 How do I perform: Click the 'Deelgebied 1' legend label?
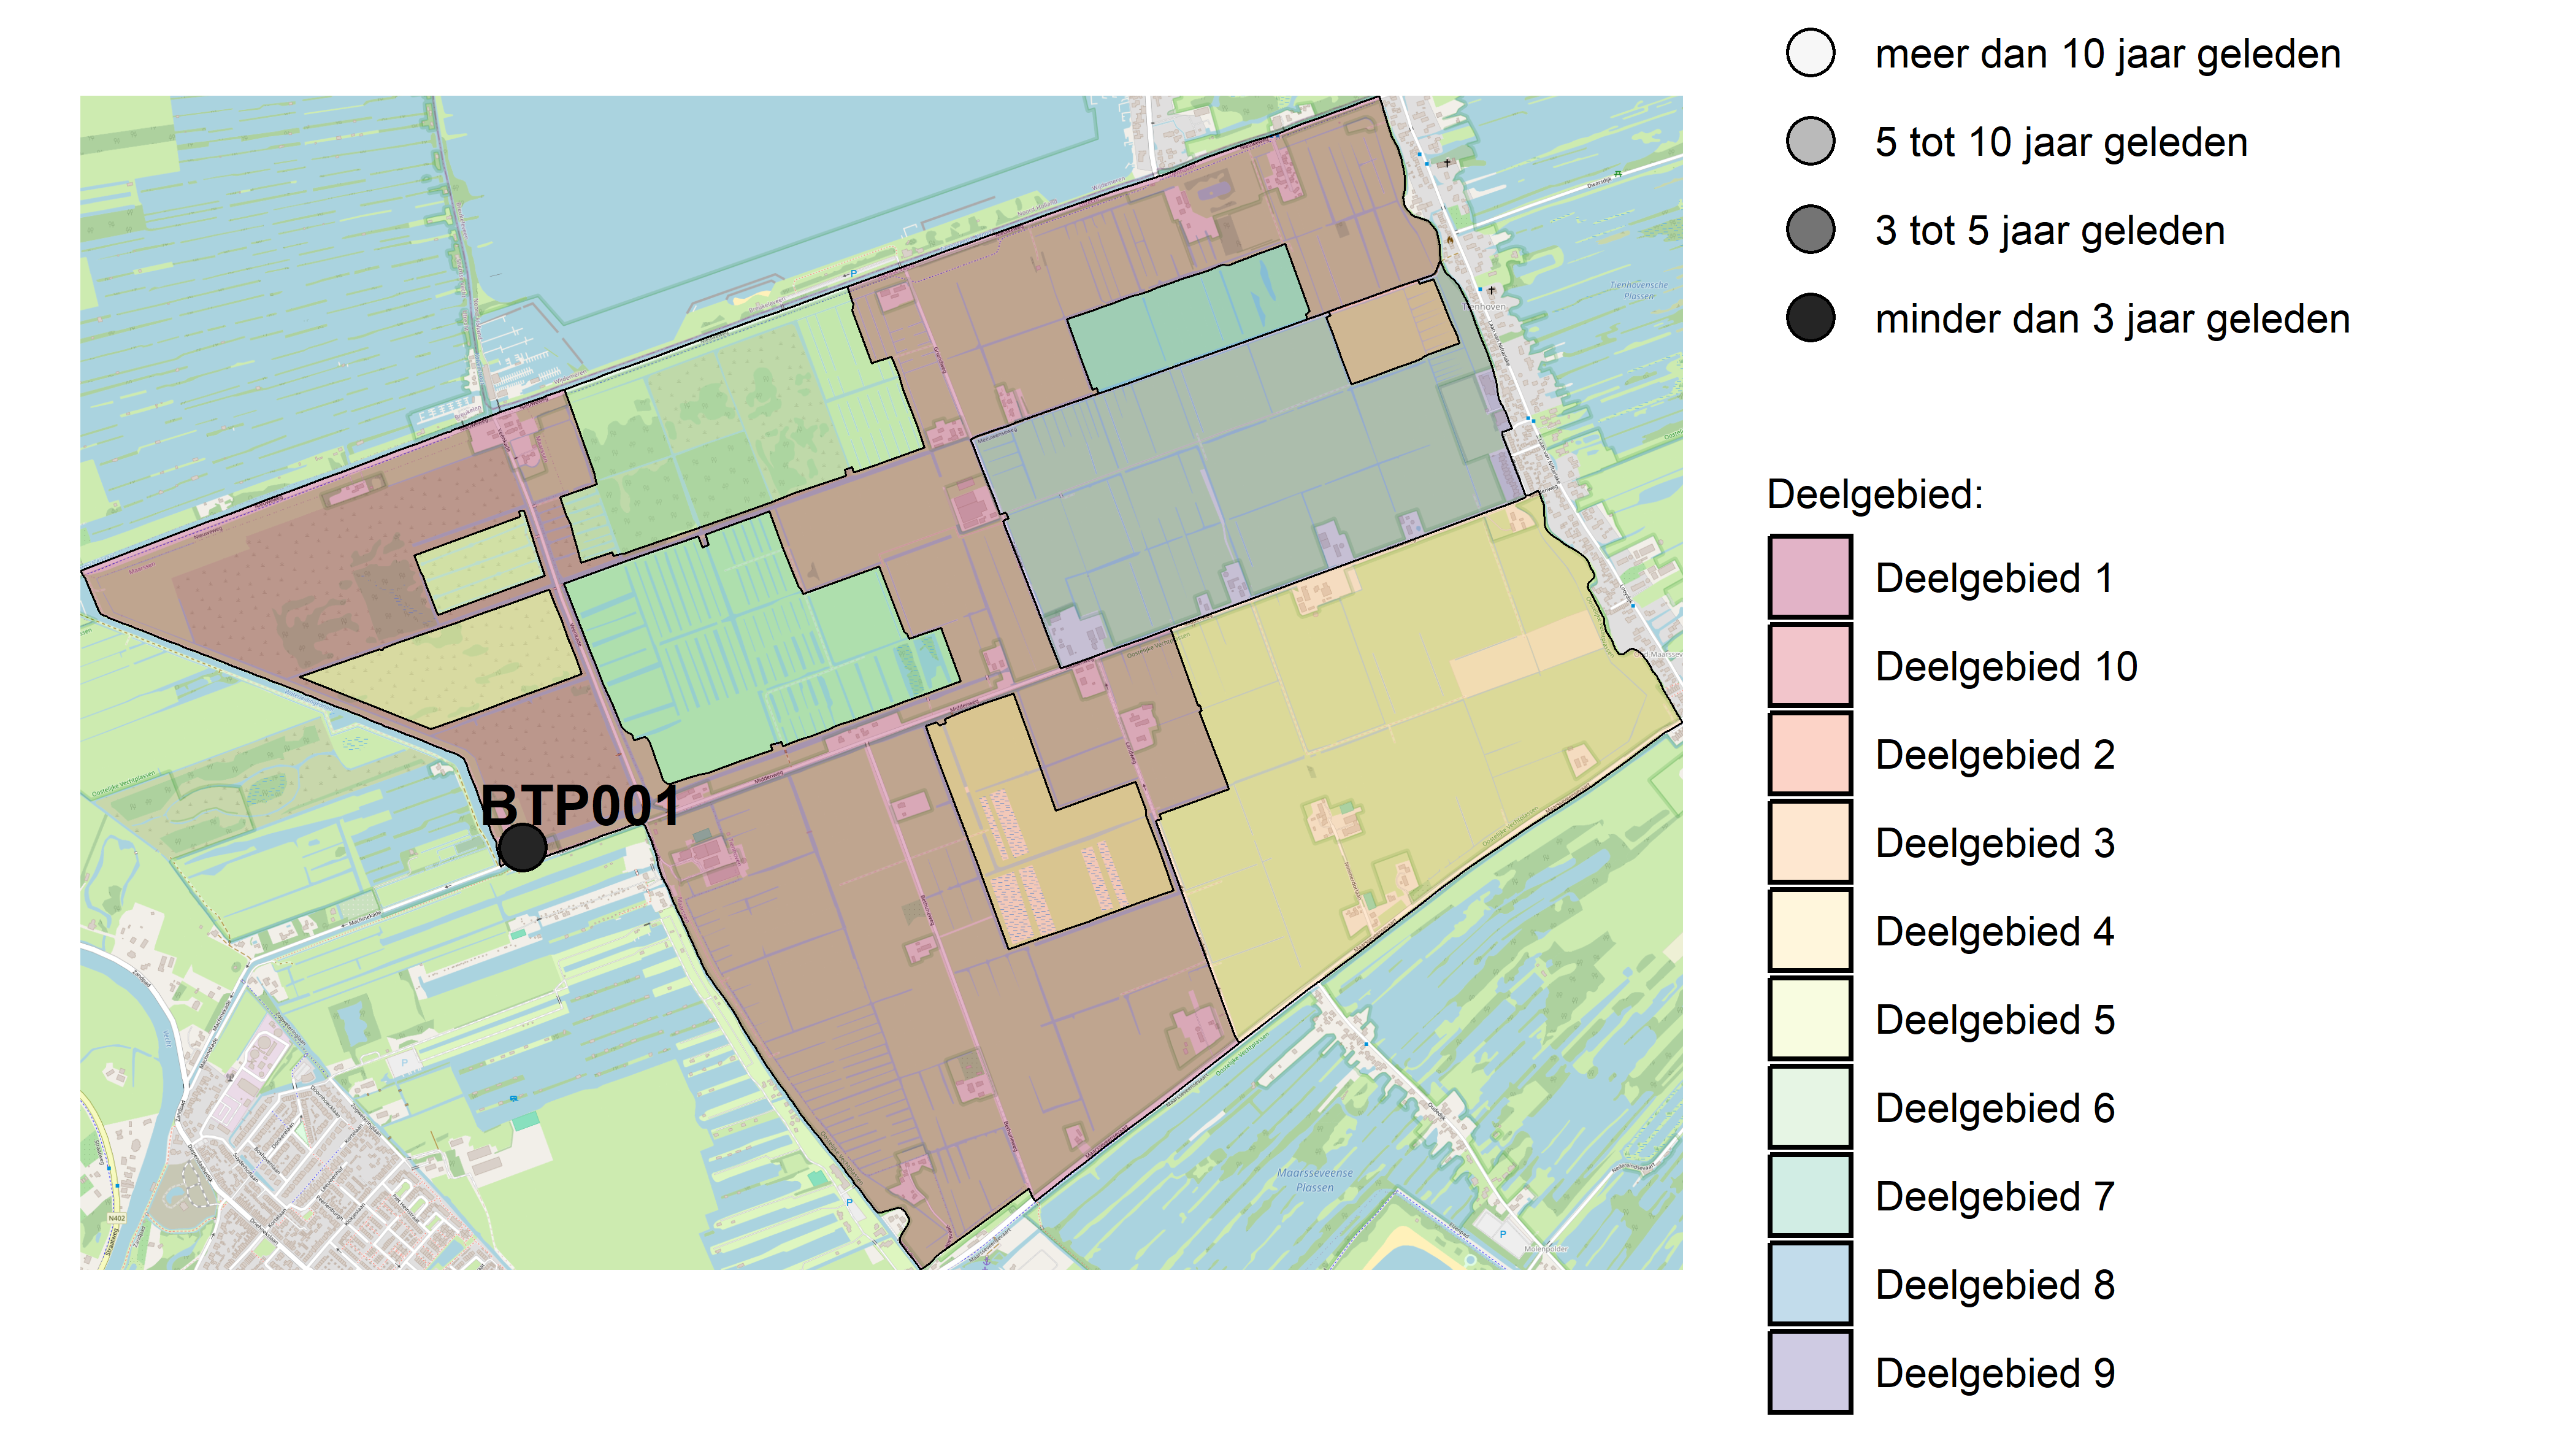tap(1994, 578)
